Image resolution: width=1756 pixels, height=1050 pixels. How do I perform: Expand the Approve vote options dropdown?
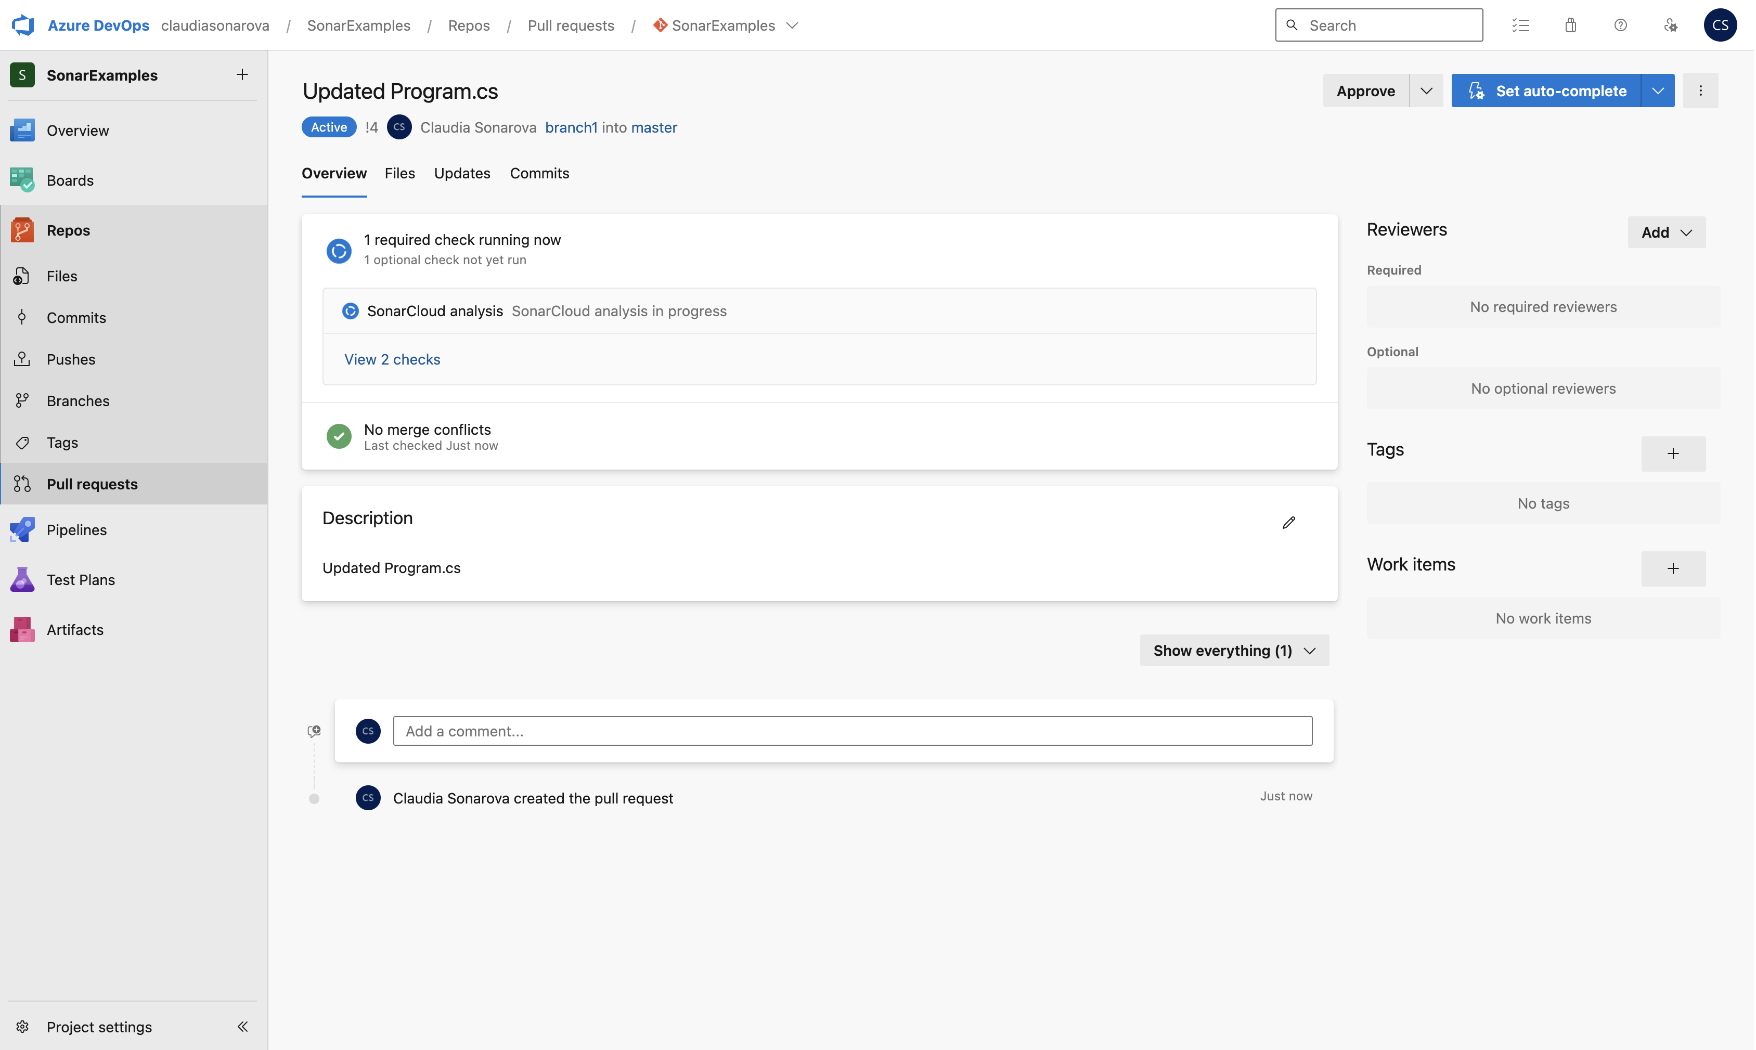[x=1426, y=90]
